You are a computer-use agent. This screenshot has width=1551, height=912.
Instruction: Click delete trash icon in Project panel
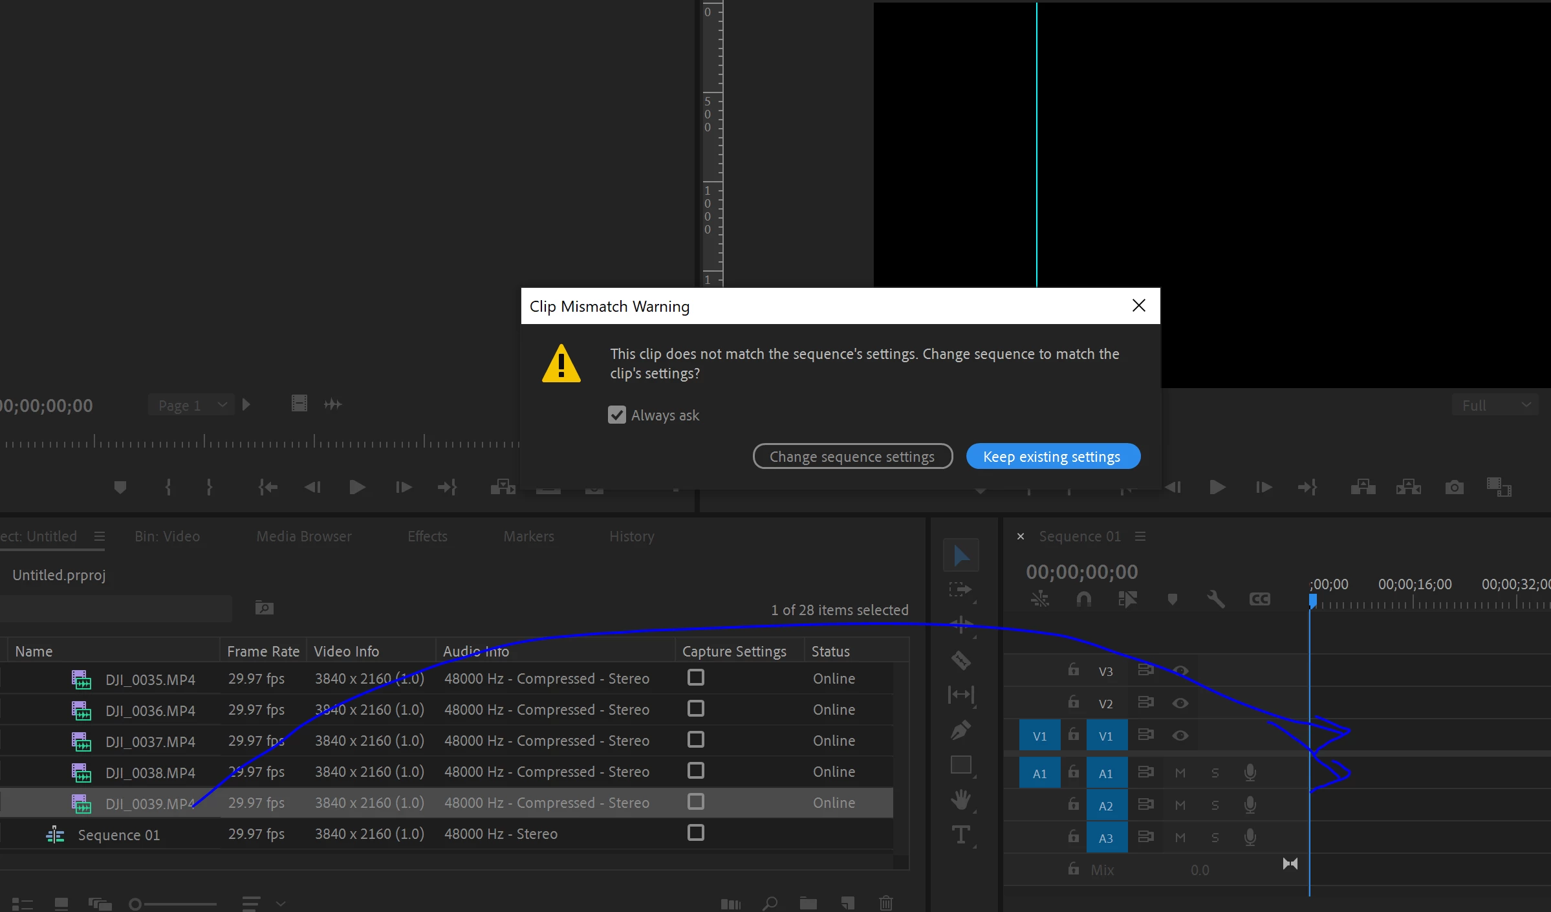coord(885,903)
